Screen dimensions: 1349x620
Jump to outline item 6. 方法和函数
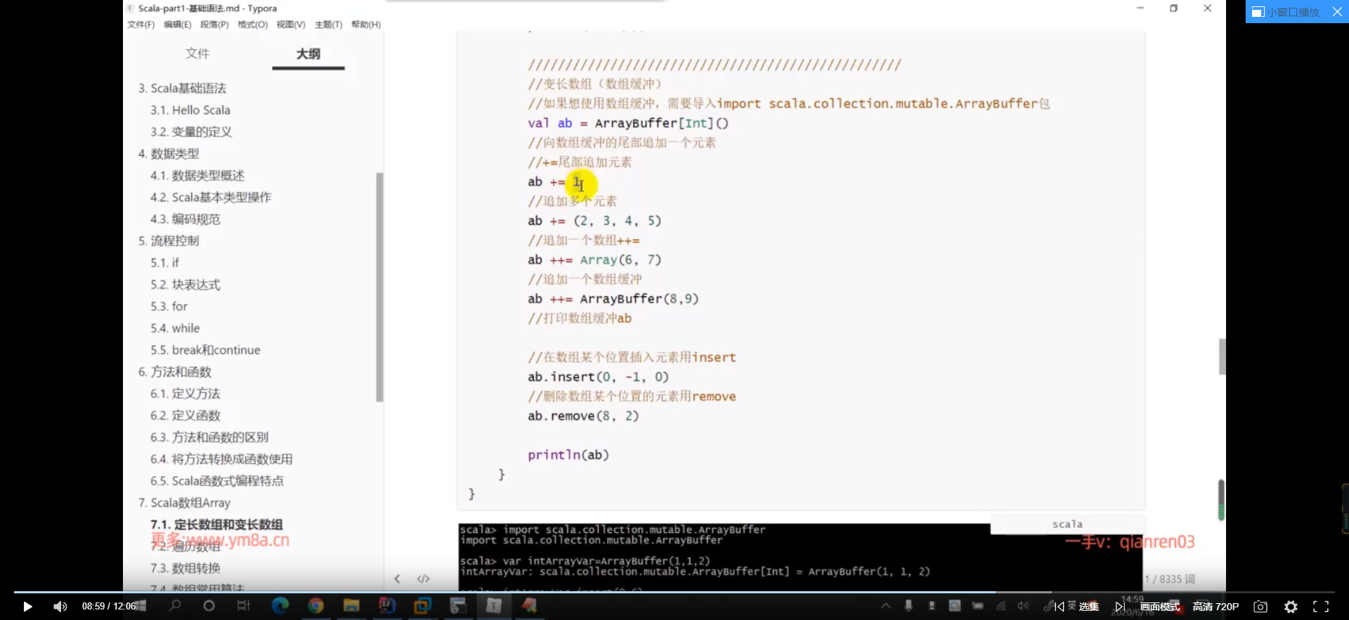(x=174, y=371)
